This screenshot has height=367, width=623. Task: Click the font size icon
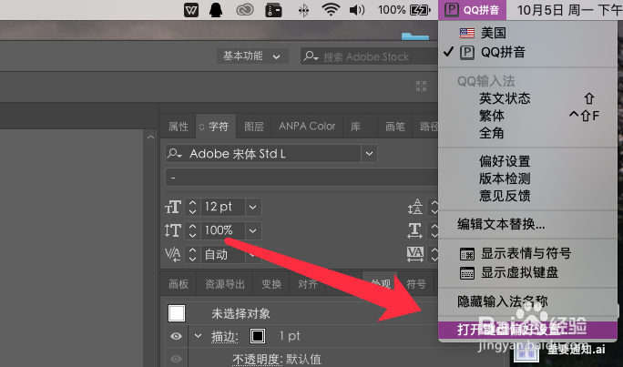173,207
